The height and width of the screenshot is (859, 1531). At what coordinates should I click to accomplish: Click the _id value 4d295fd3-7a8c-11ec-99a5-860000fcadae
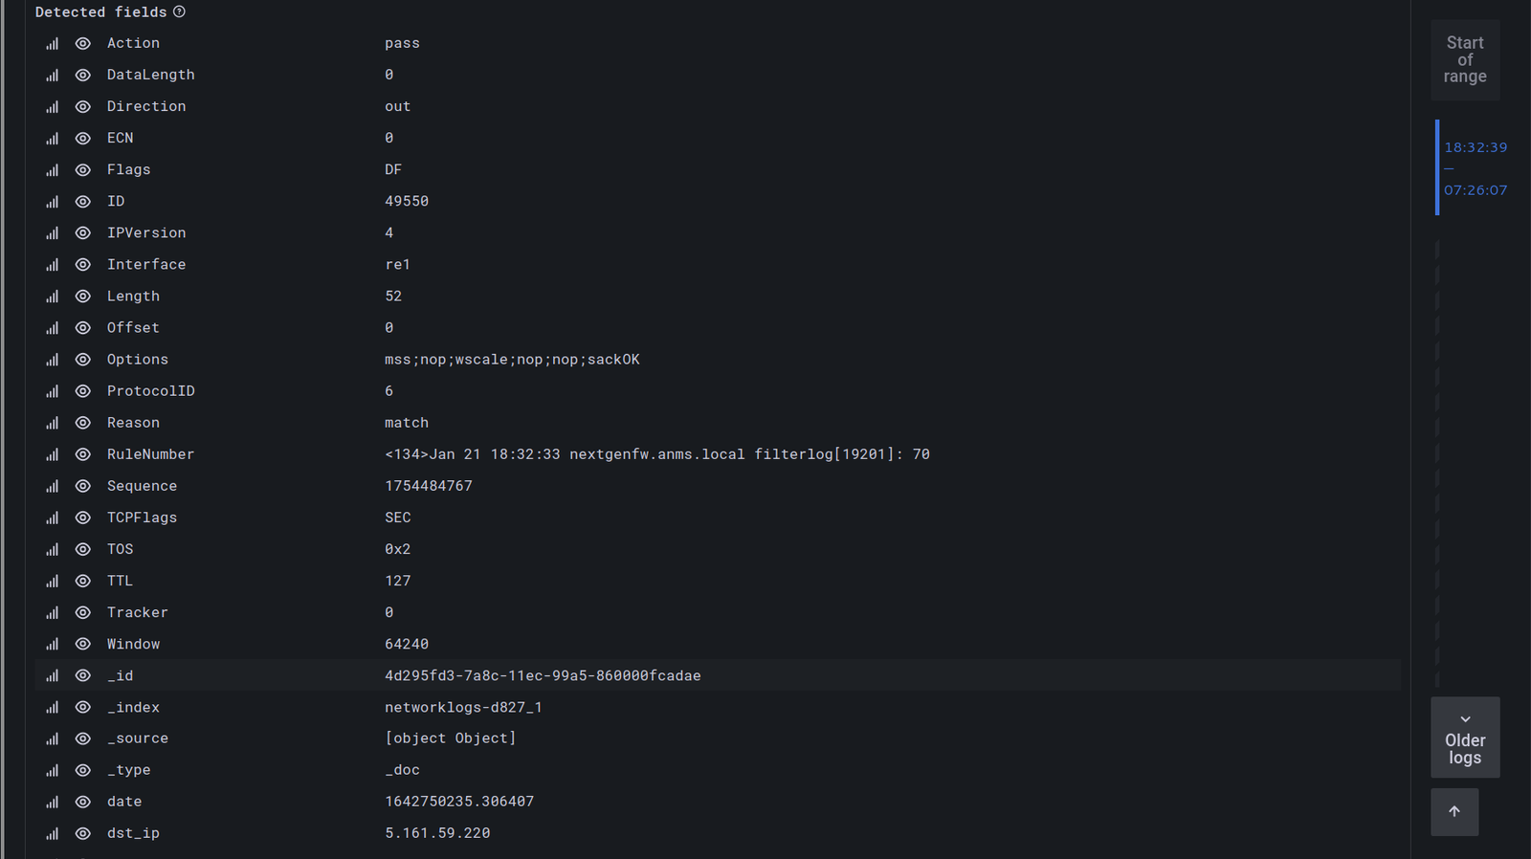click(543, 676)
